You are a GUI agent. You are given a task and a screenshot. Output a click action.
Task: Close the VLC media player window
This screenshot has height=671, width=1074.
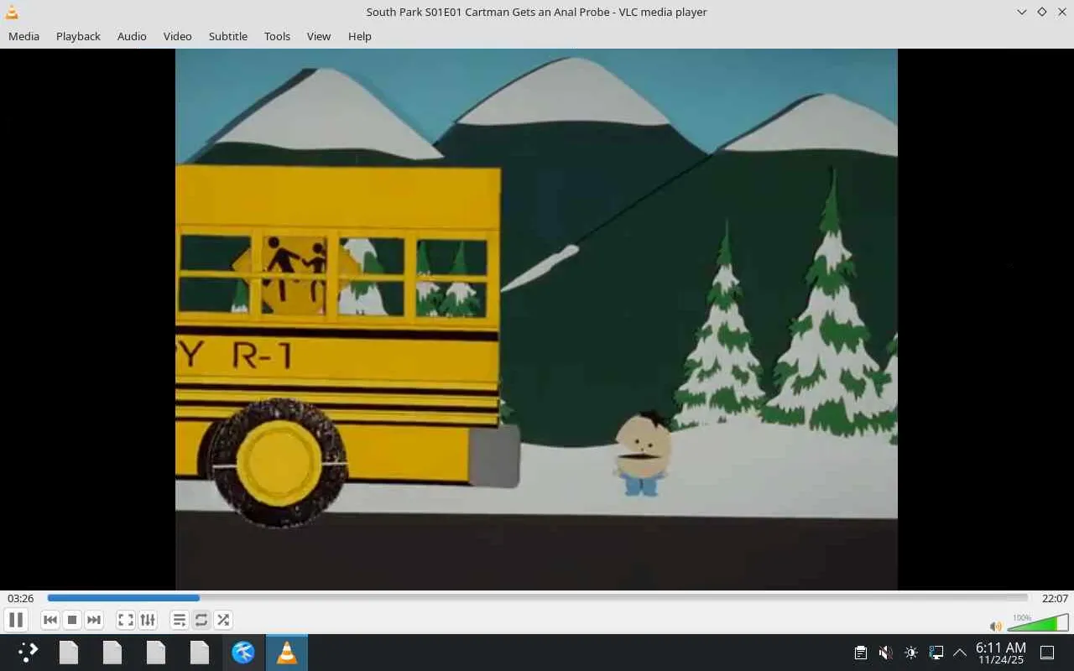(1061, 12)
